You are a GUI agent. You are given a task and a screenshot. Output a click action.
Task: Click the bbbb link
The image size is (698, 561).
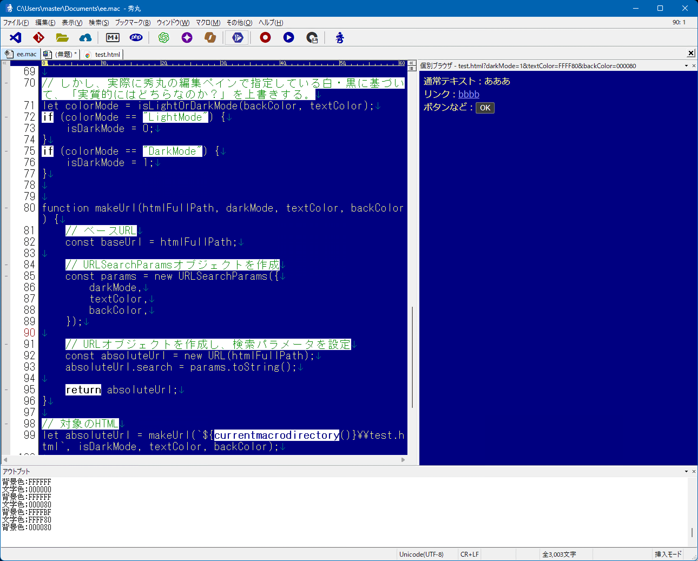click(469, 94)
